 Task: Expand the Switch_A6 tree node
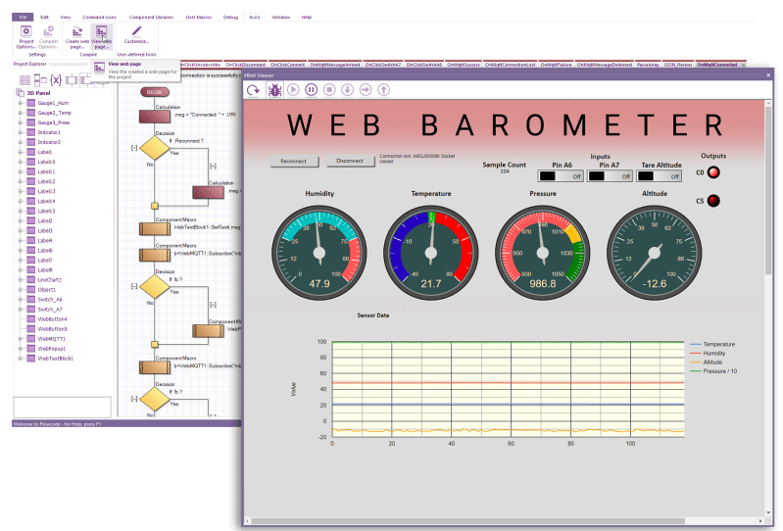[x=21, y=300]
